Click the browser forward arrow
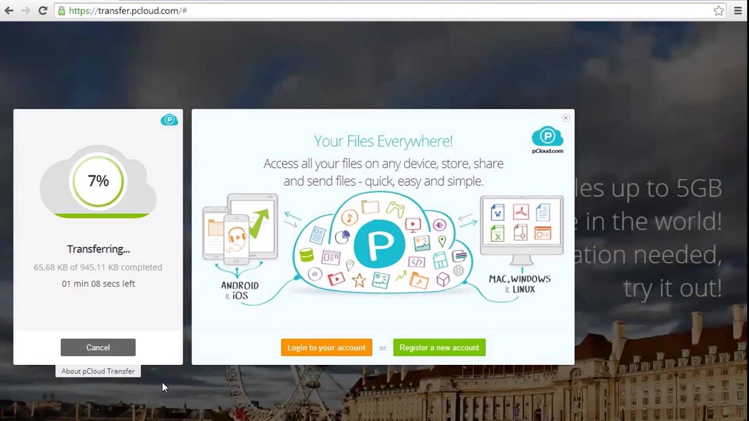The image size is (749, 421). point(25,11)
